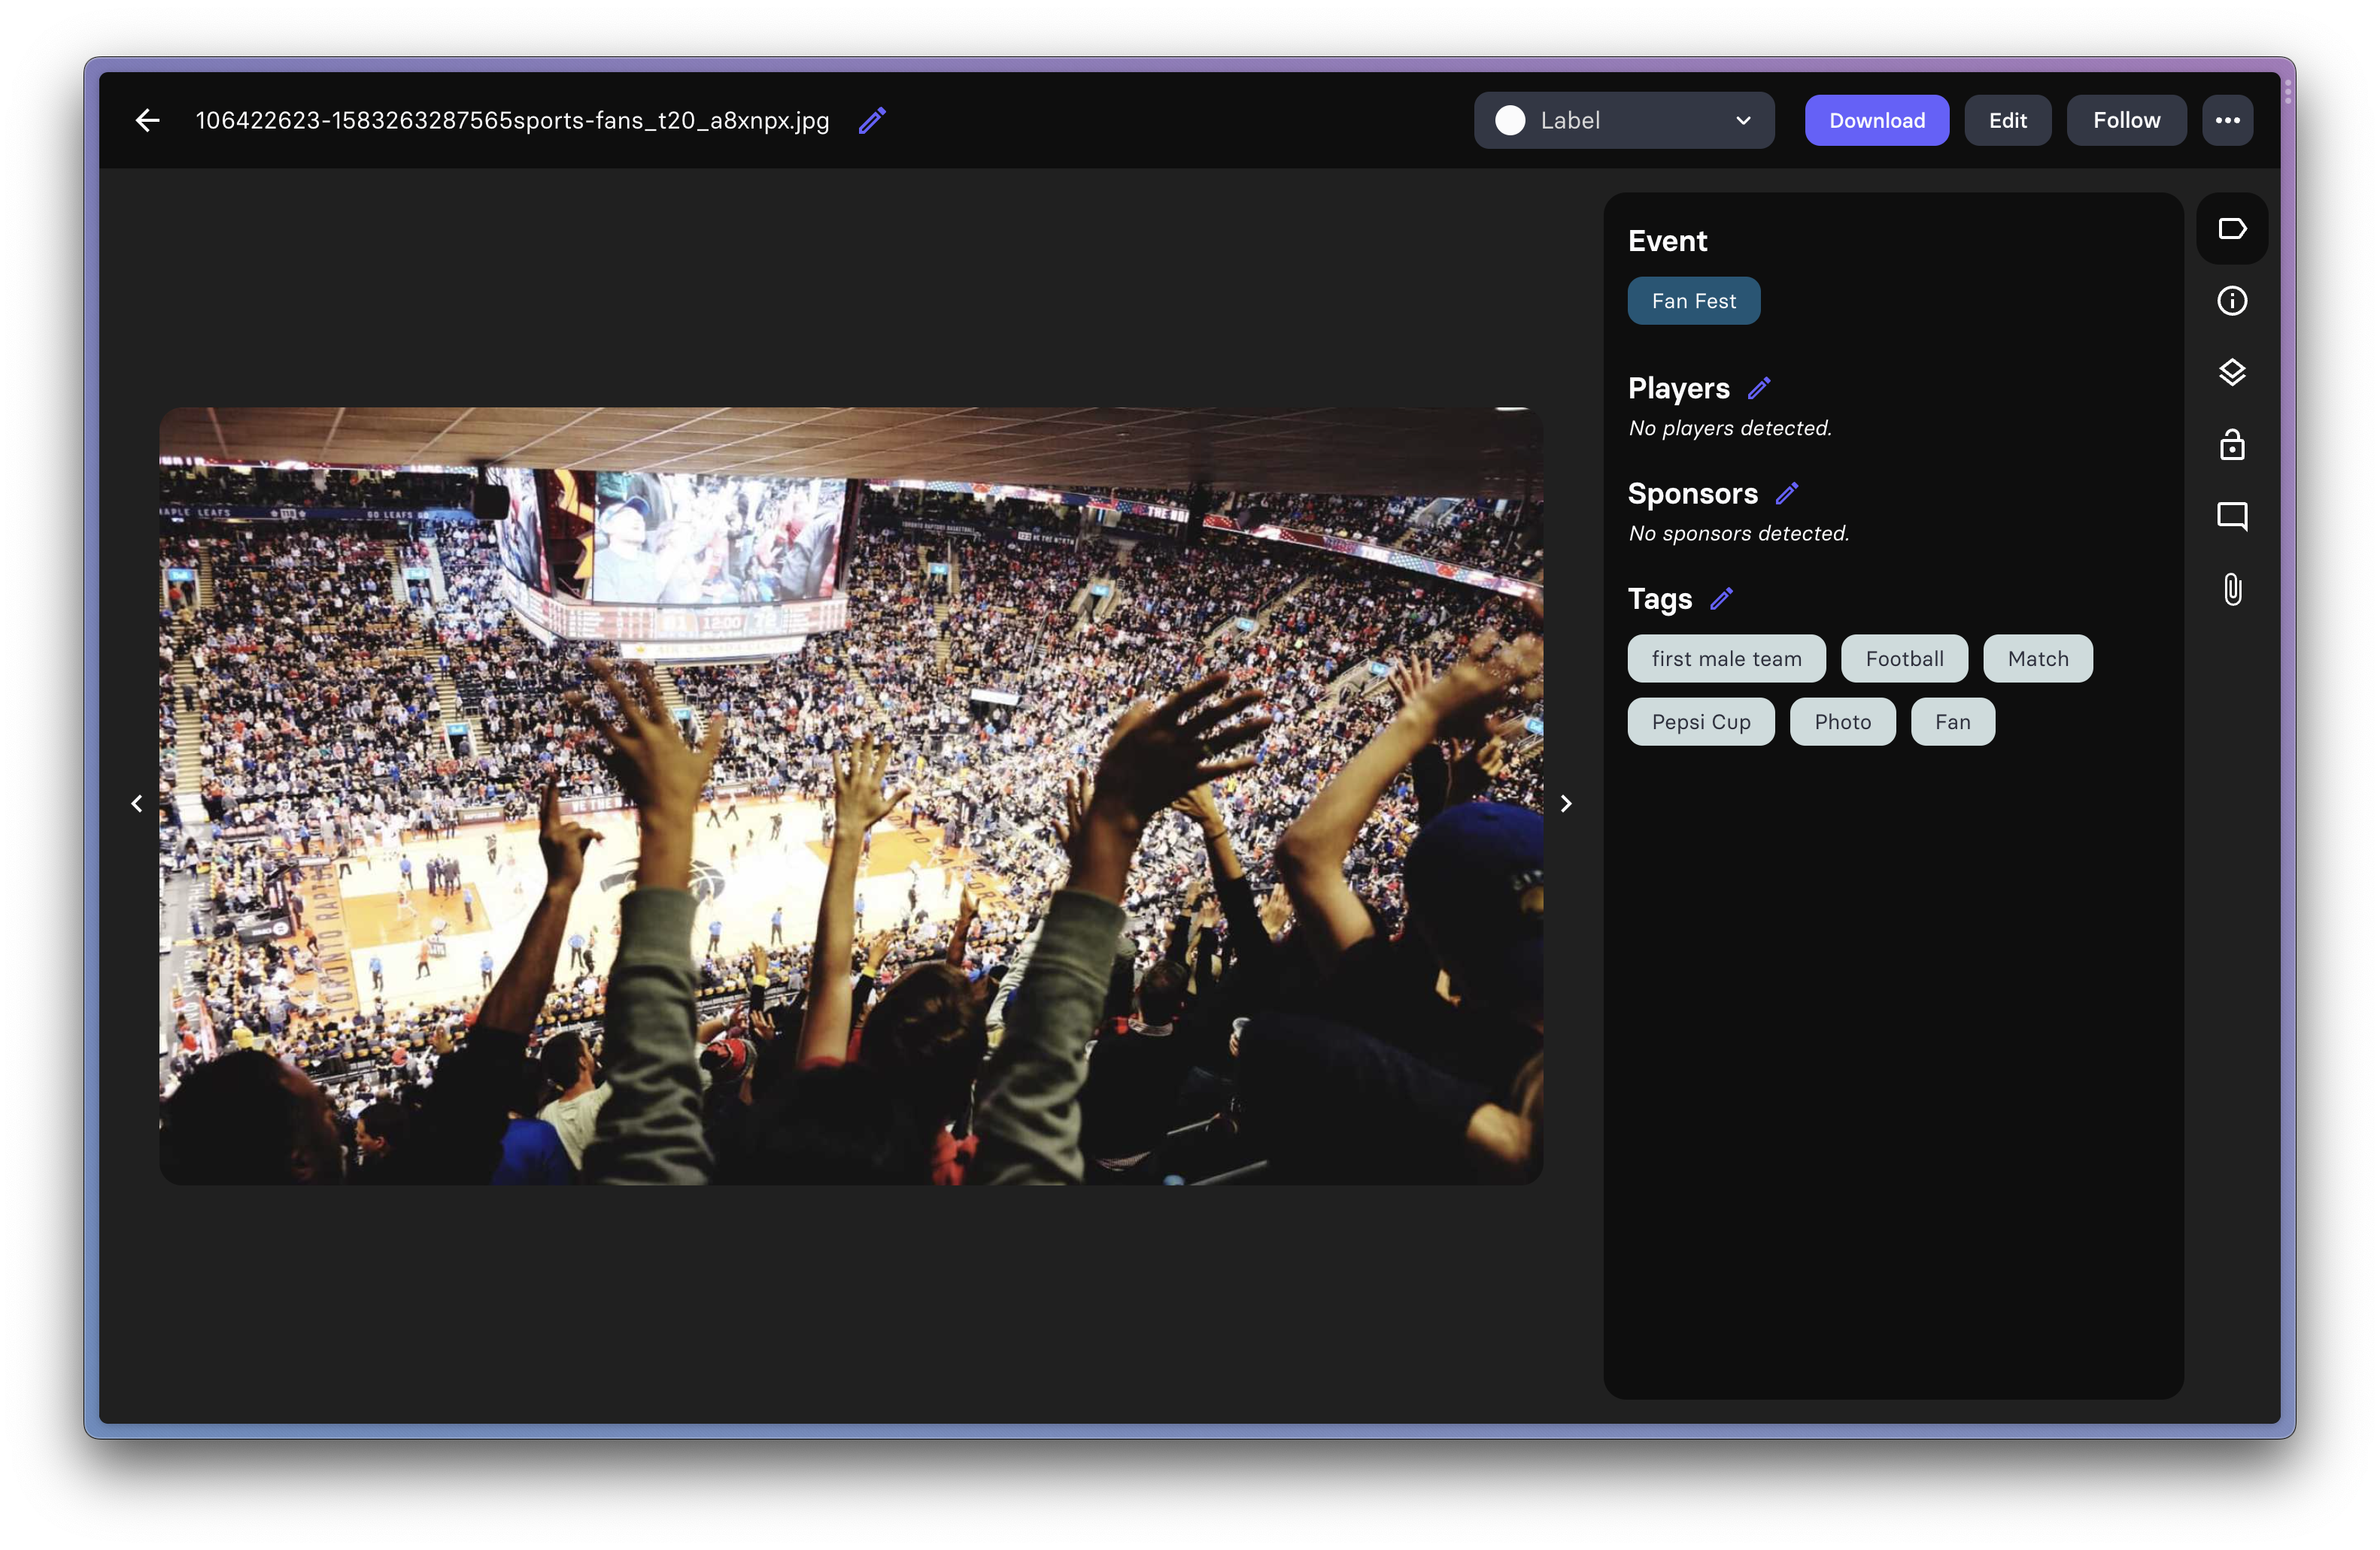Edit Sponsors with the pencil icon
The width and height of the screenshot is (2380, 1550).
(x=1786, y=492)
